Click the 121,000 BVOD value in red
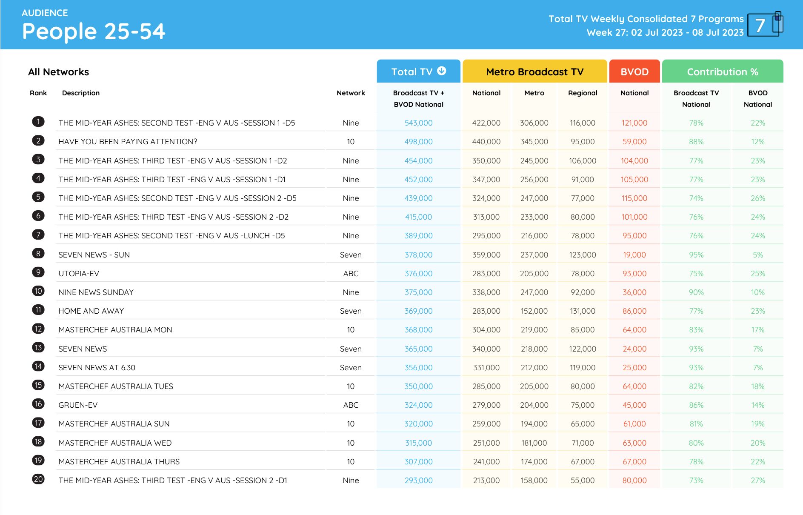 pos(634,123)
